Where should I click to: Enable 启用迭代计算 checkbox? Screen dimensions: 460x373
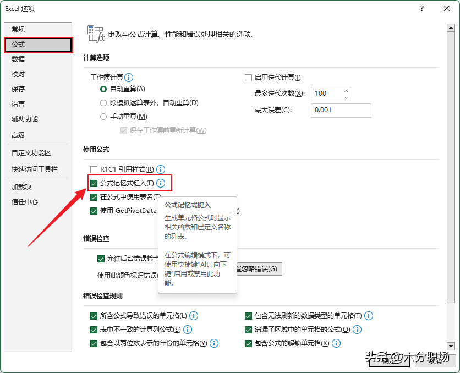pyautogui.click(x=248, y=78)
